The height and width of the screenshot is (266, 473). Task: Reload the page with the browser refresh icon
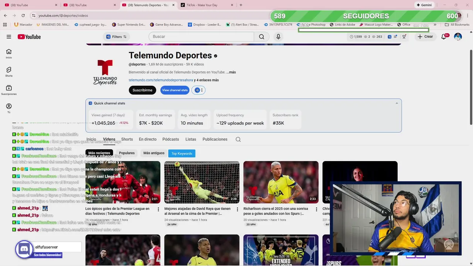[23, 16]
